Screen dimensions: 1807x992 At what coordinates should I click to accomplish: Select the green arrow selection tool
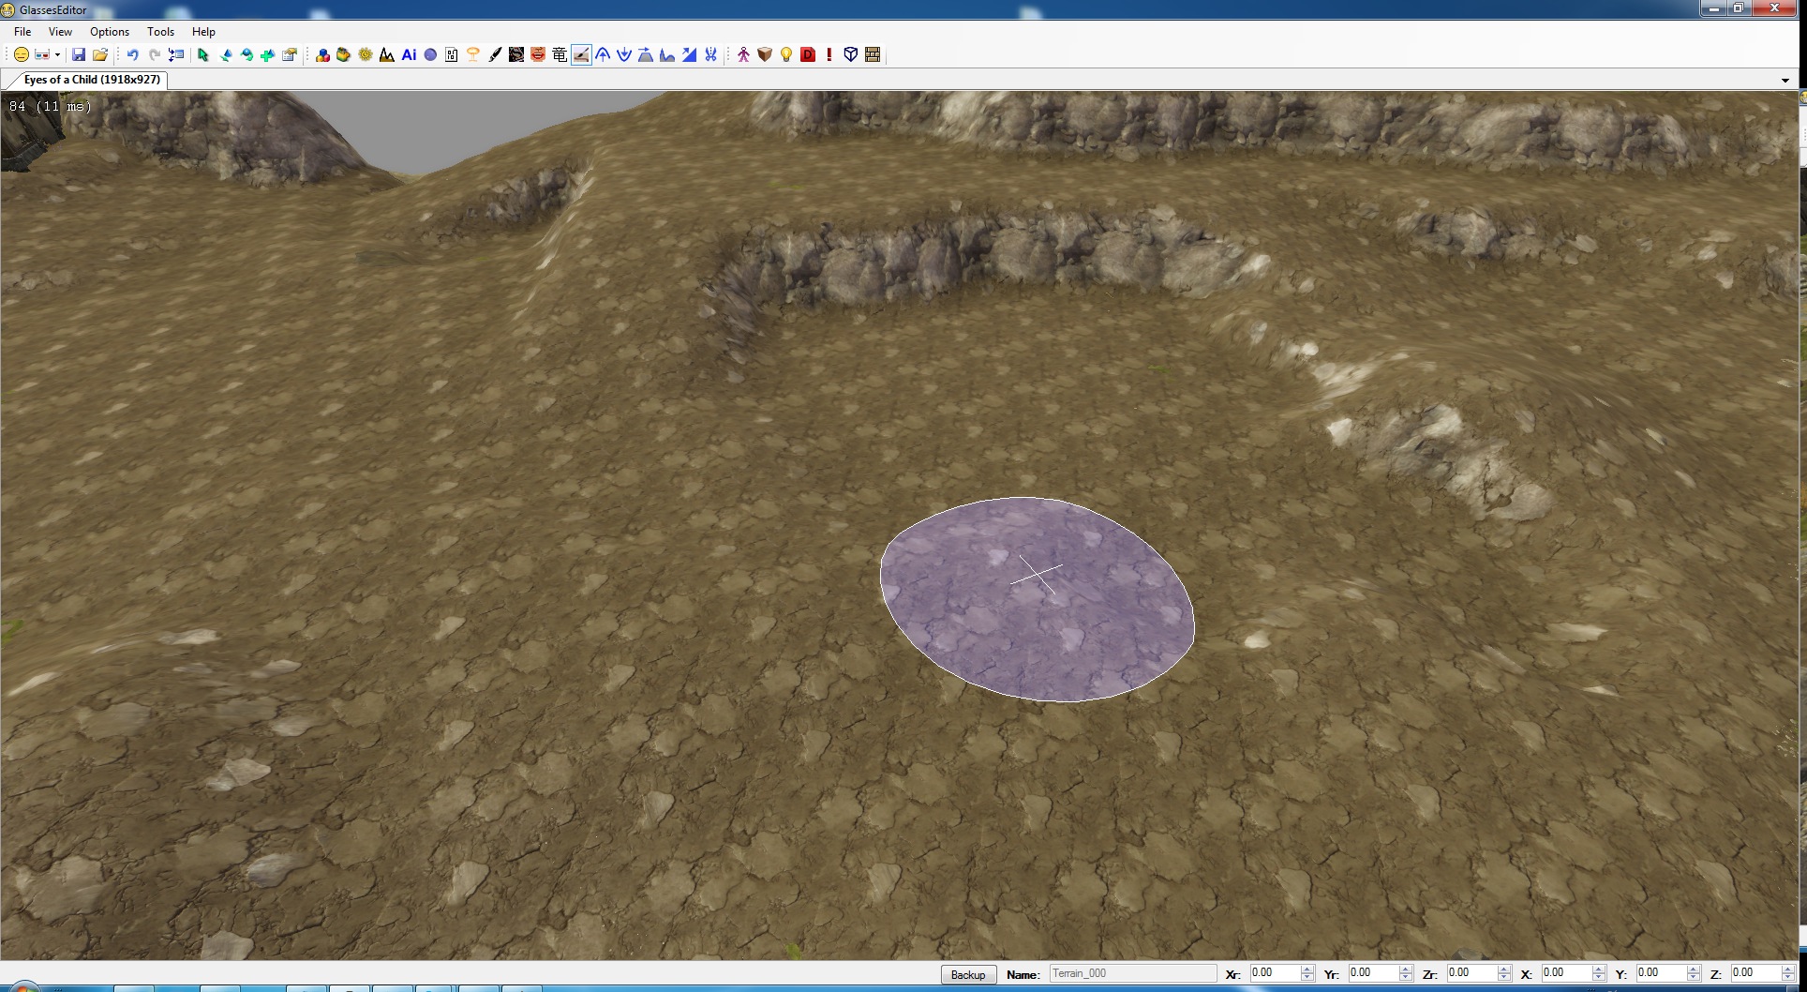click(203, 55)
